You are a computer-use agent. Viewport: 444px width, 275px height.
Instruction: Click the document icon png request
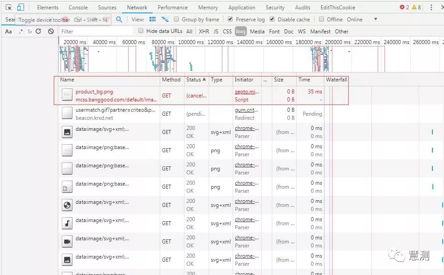point(67,187)
